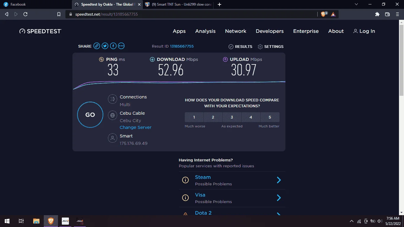This screenshot has width=404, height=227.
Task: Open the Visa service link
Action: (200, 195)
